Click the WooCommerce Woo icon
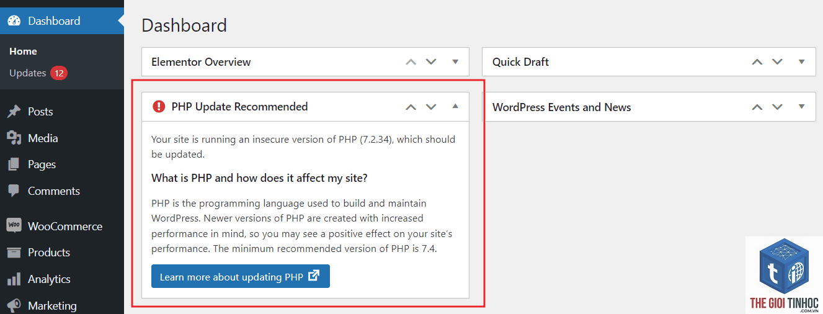Screen dimensions: 823x314 (x=14, y=226)
